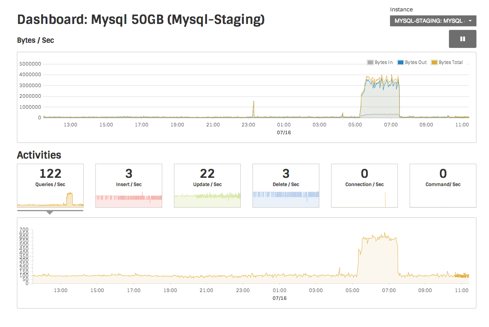Image resolution: width=489 pixels, height=327 pixels.
Task: Click the blue Delete sparkline chart
Action: pos(286,199)
